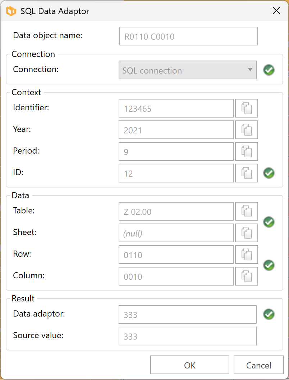Click the copy icon next to ID

pos(247,173)
